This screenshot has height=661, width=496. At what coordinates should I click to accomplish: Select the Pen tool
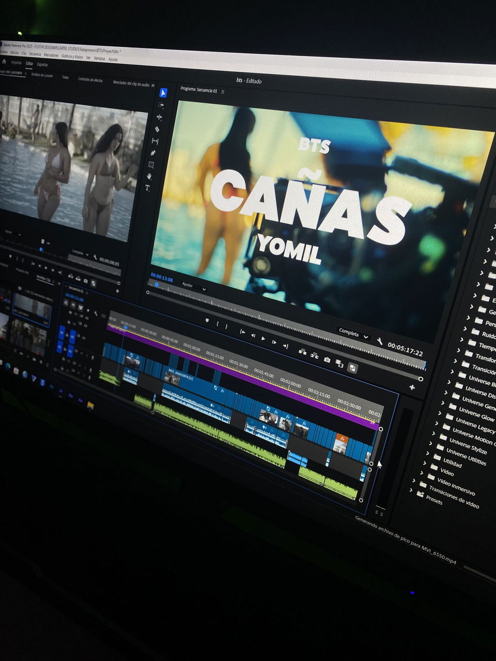tap(153, 153)
